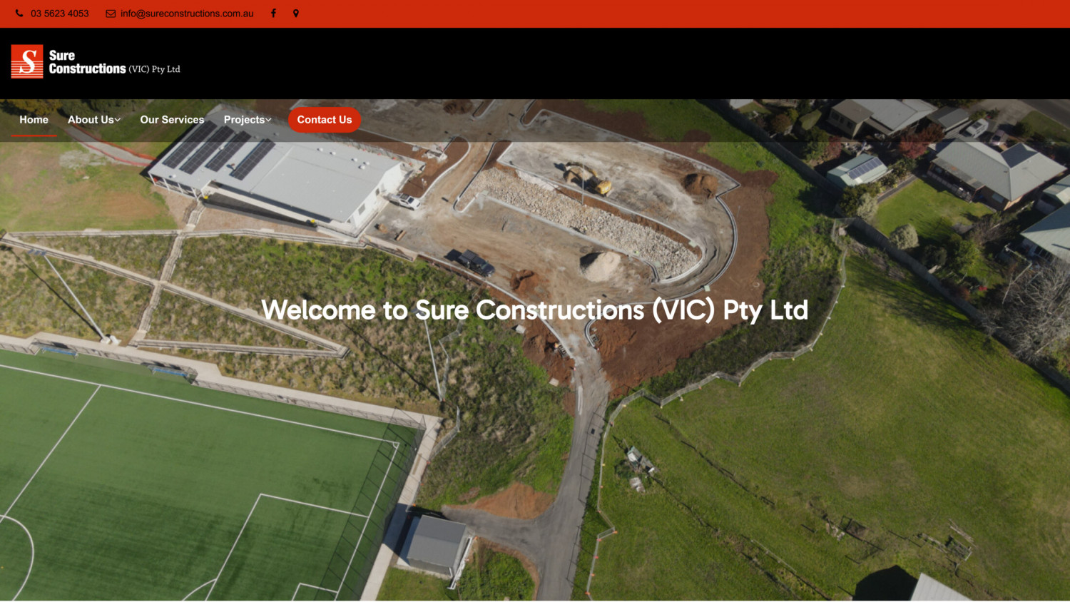Click the red Contact Us button
The height and width of the screenshot is (602, 1070).
click(x=325, y=120)
